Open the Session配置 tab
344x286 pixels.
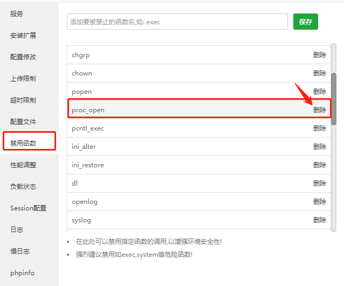click(28, 208)
